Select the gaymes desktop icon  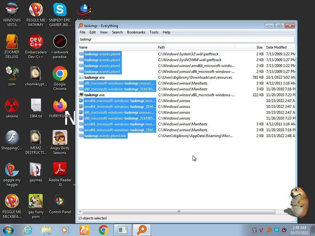pos(36,172)
